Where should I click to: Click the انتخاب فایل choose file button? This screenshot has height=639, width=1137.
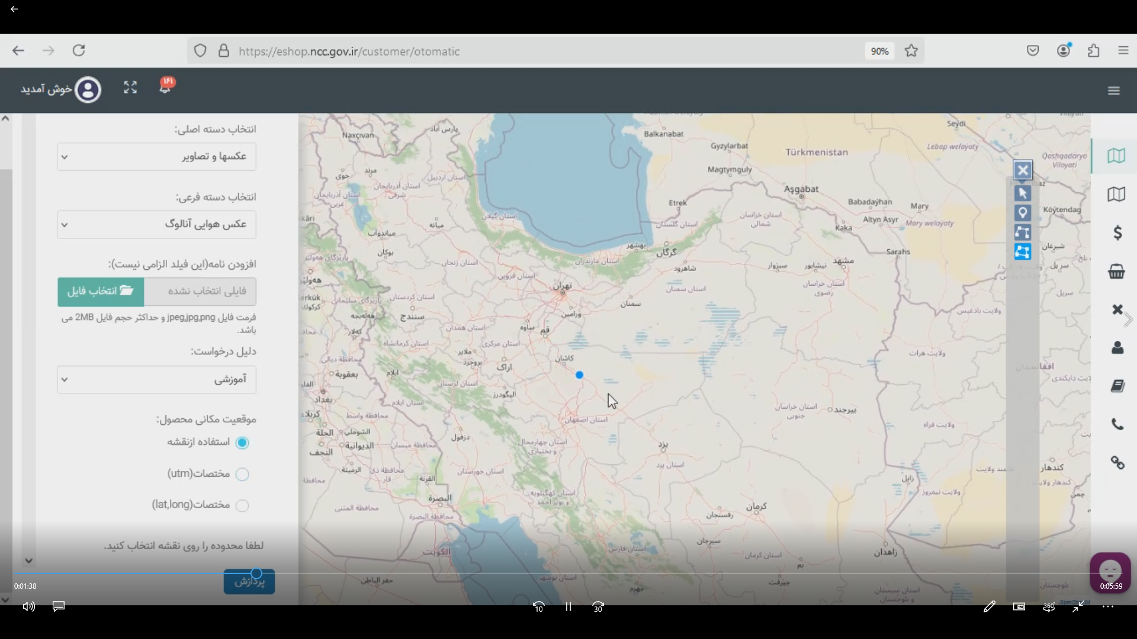pyautogui.click(x=101, y=292)
